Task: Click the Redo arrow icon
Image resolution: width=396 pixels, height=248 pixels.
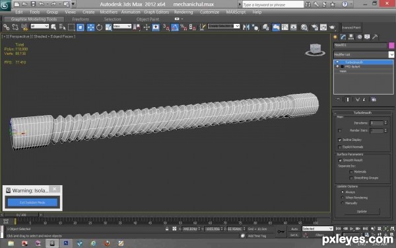Action: 53,4
